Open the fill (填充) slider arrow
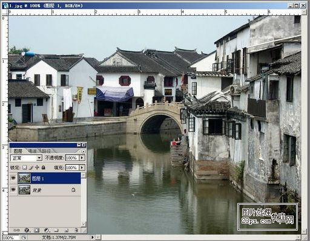The width and height of the screenshot is (310, 241). [82, 167]
